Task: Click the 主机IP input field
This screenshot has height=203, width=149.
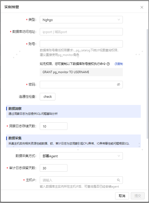Action: (81, 180)
